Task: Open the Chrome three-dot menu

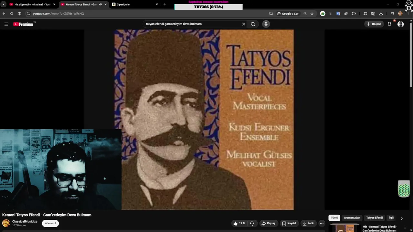Action: click(x=408, y=14)
